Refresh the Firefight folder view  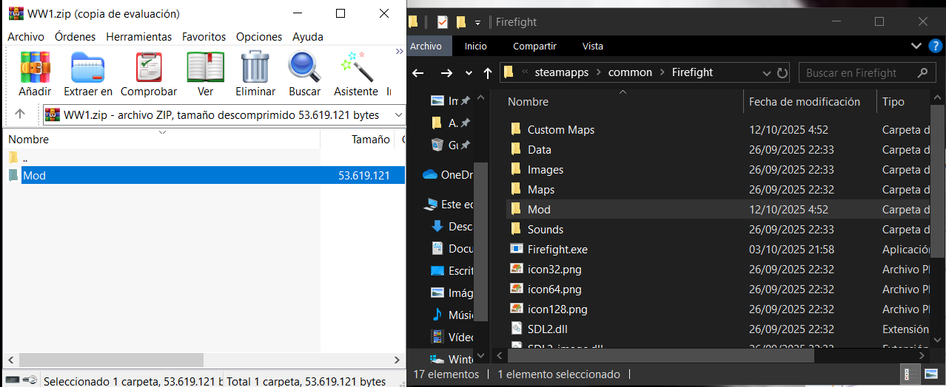tap(782, 72)
